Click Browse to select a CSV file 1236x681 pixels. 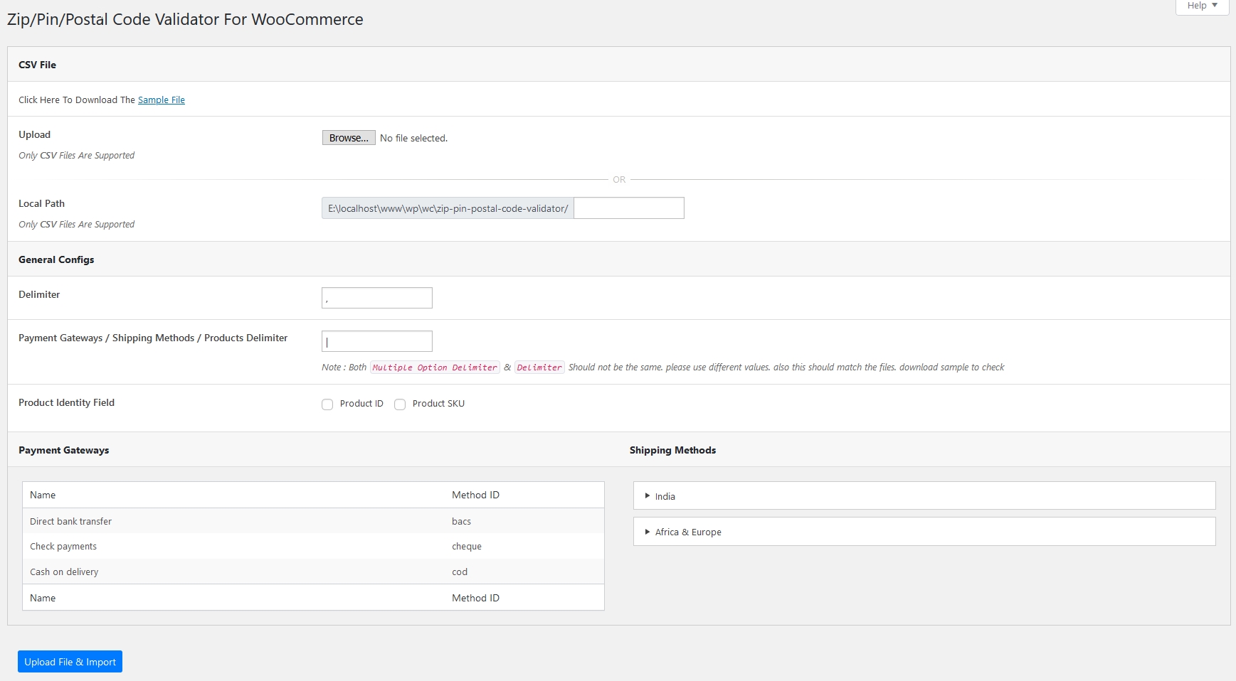click(348, 137)
